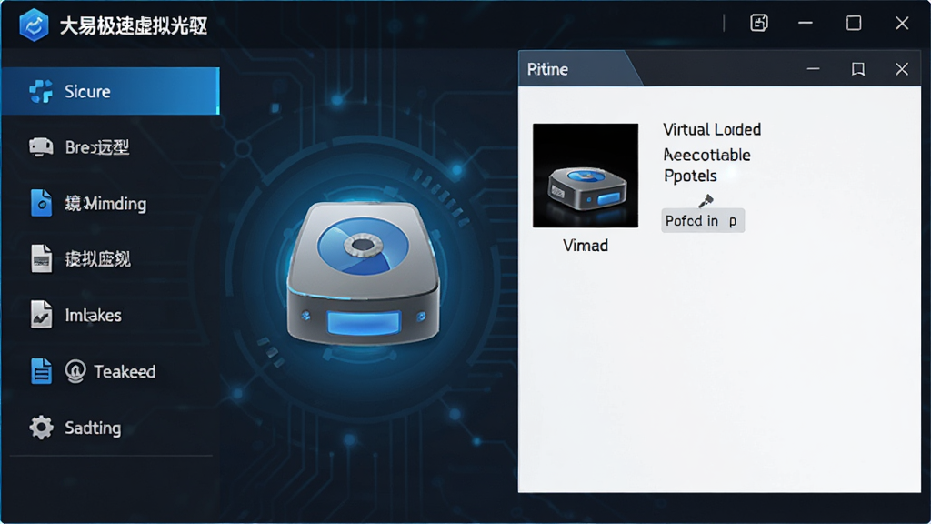Click the blue disc file icon beside Mimding
931x524 pixels.
pos(41,203)
